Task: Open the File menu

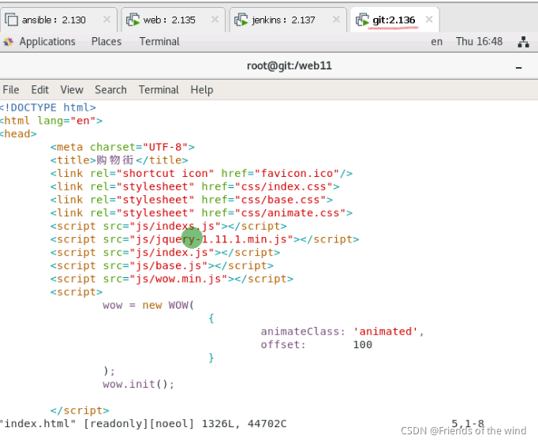Action: (11, 90)
